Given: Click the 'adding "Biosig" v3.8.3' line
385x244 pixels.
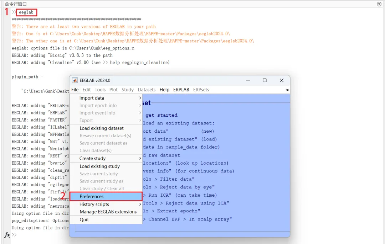Looking at the screenshot, I should coord(62,55).
